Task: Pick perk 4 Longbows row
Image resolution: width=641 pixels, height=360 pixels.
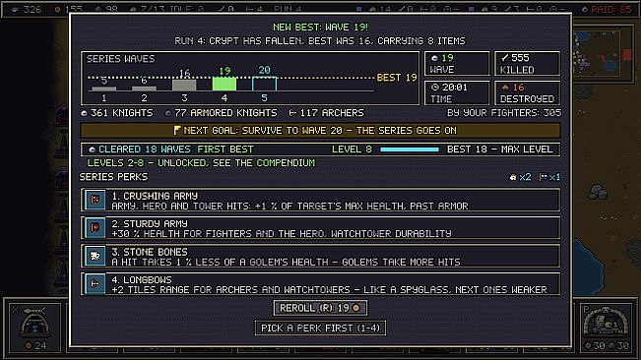Action: point(321,283)
